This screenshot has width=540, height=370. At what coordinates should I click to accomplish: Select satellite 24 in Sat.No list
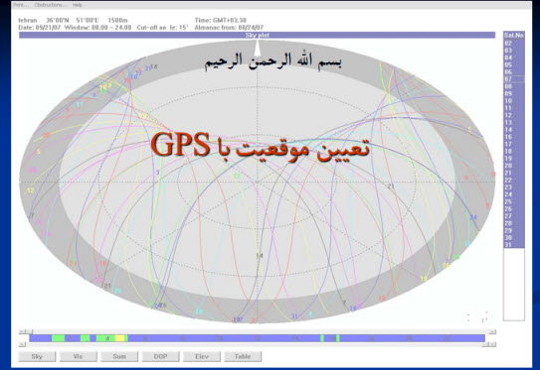click(514, 194)
